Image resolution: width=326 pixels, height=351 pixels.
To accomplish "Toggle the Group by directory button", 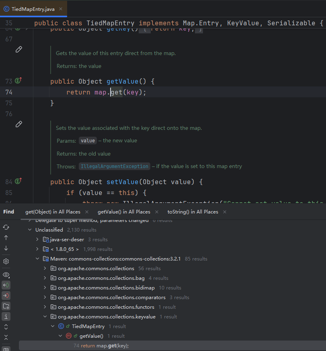I will point(6,306).
